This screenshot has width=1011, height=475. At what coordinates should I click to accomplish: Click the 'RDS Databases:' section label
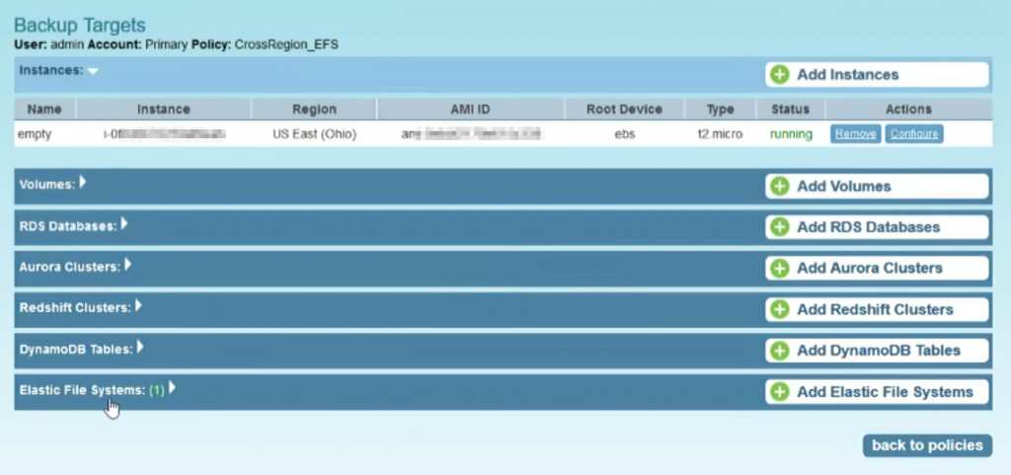click(68, 225)
